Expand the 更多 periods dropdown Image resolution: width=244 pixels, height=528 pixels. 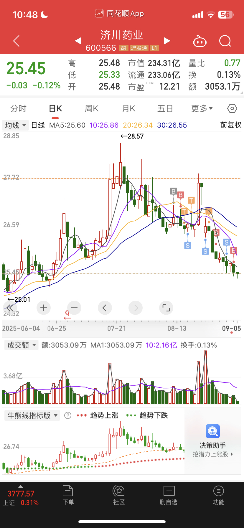(202, 109)
